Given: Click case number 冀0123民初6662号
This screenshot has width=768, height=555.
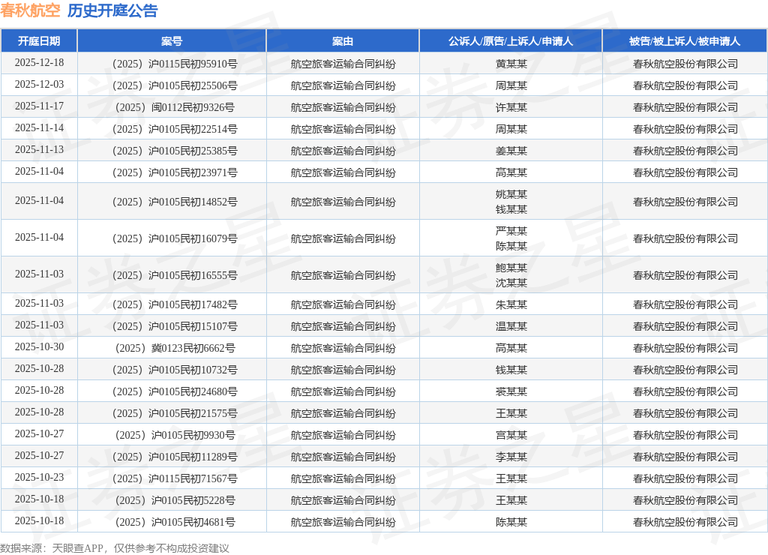Looking at the screenshot, I should [175, 348].
